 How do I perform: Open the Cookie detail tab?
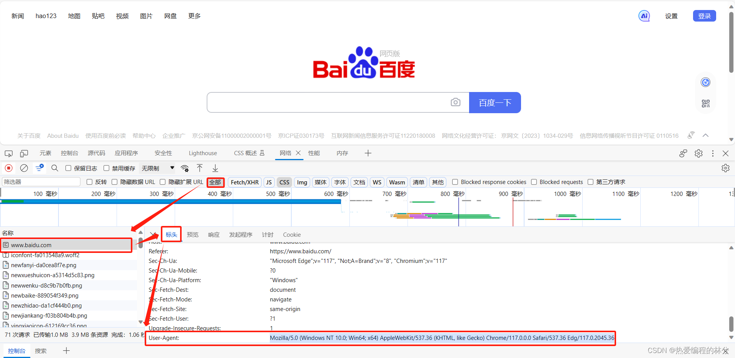pyautogui.click(x=292, y=235)
